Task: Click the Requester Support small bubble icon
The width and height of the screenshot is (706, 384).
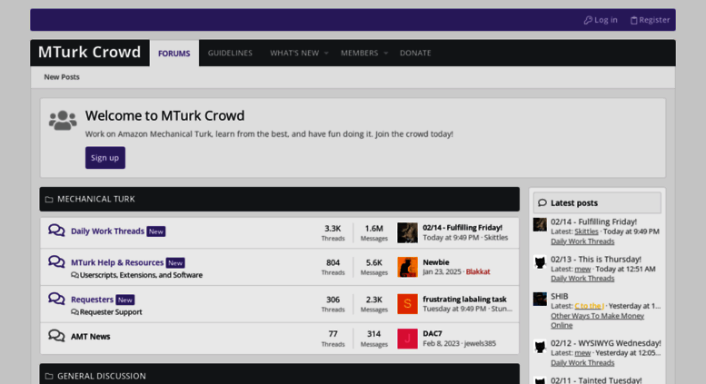Action: 75,312
